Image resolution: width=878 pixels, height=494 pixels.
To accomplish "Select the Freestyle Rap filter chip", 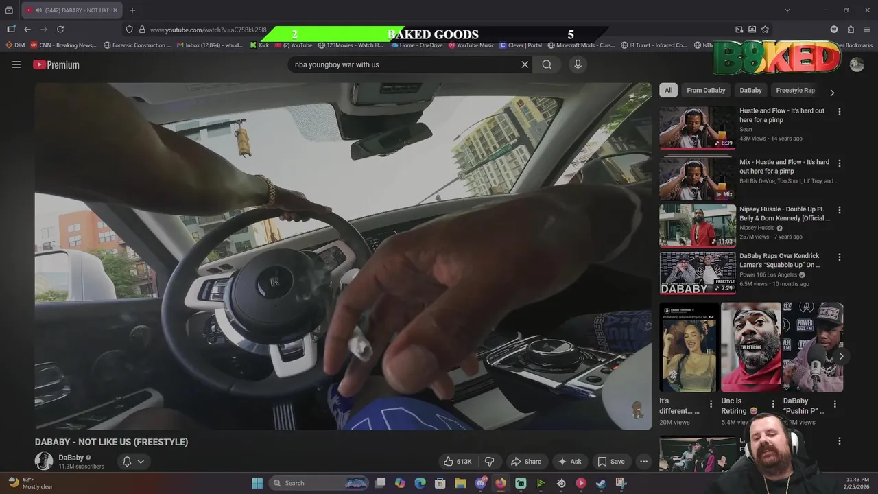I will pos(795,90).
